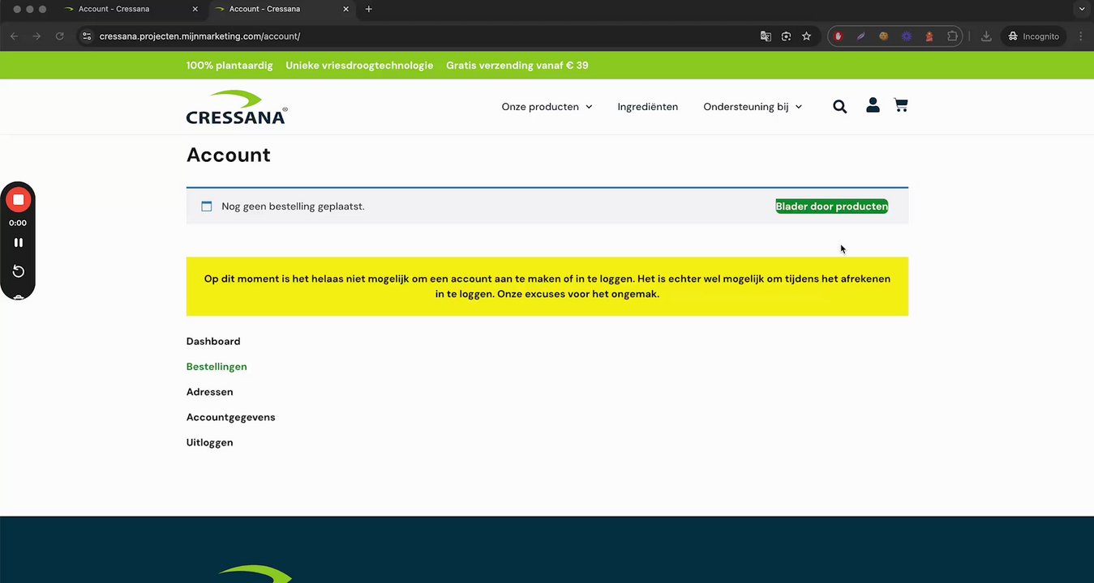The height and width of the screenshot is (583, 1094).
Task: Click the Blader door producten button
Action: 831,206
